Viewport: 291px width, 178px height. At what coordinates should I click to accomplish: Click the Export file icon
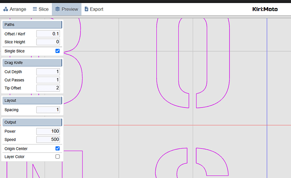(86, 9)
